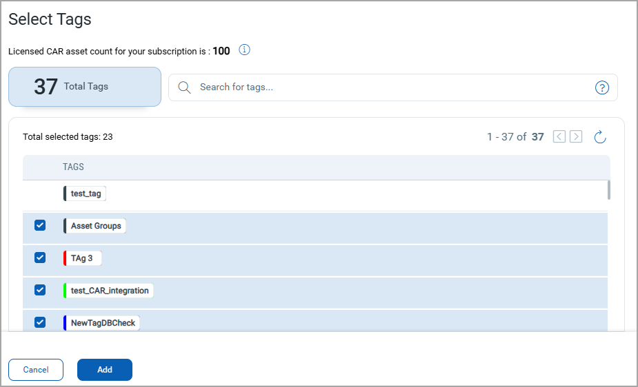Cancel the Select Tags dialog

(36, 370)
